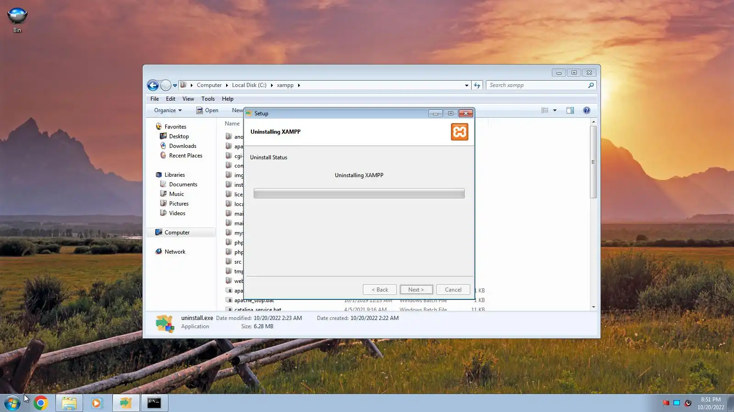Go back using the Explorer Back arrow
The image size is (734, 412).
(x=153, y=85)
